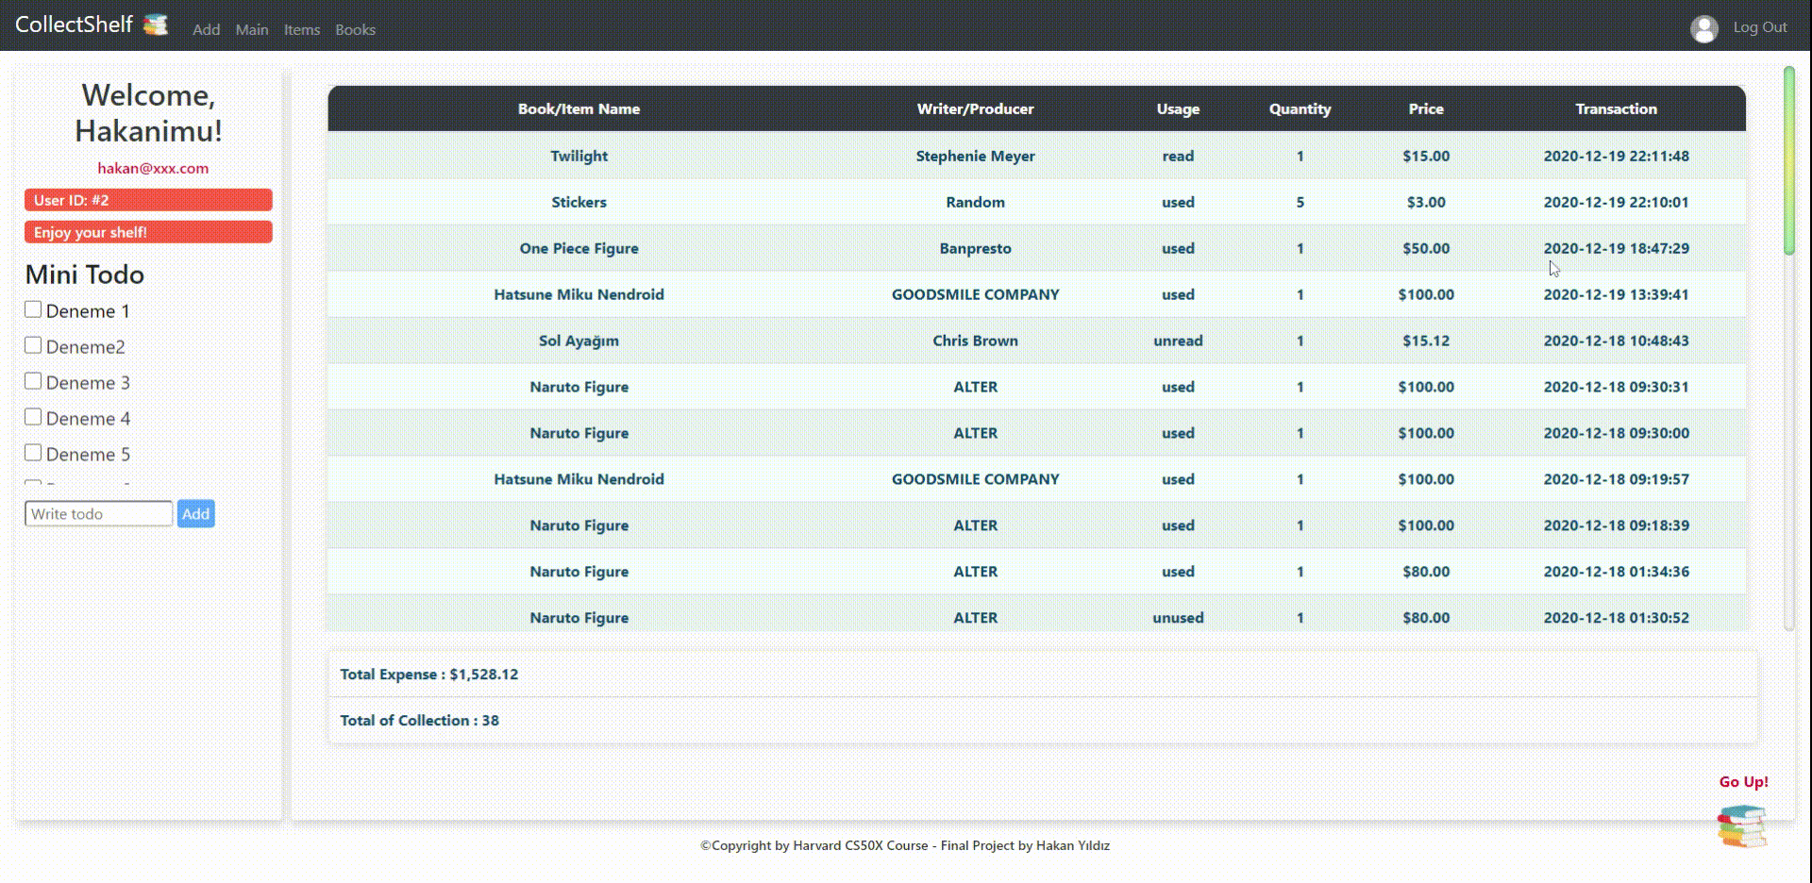Open the Items page
Screen dimensions: 1812x883
click(302, 29)
